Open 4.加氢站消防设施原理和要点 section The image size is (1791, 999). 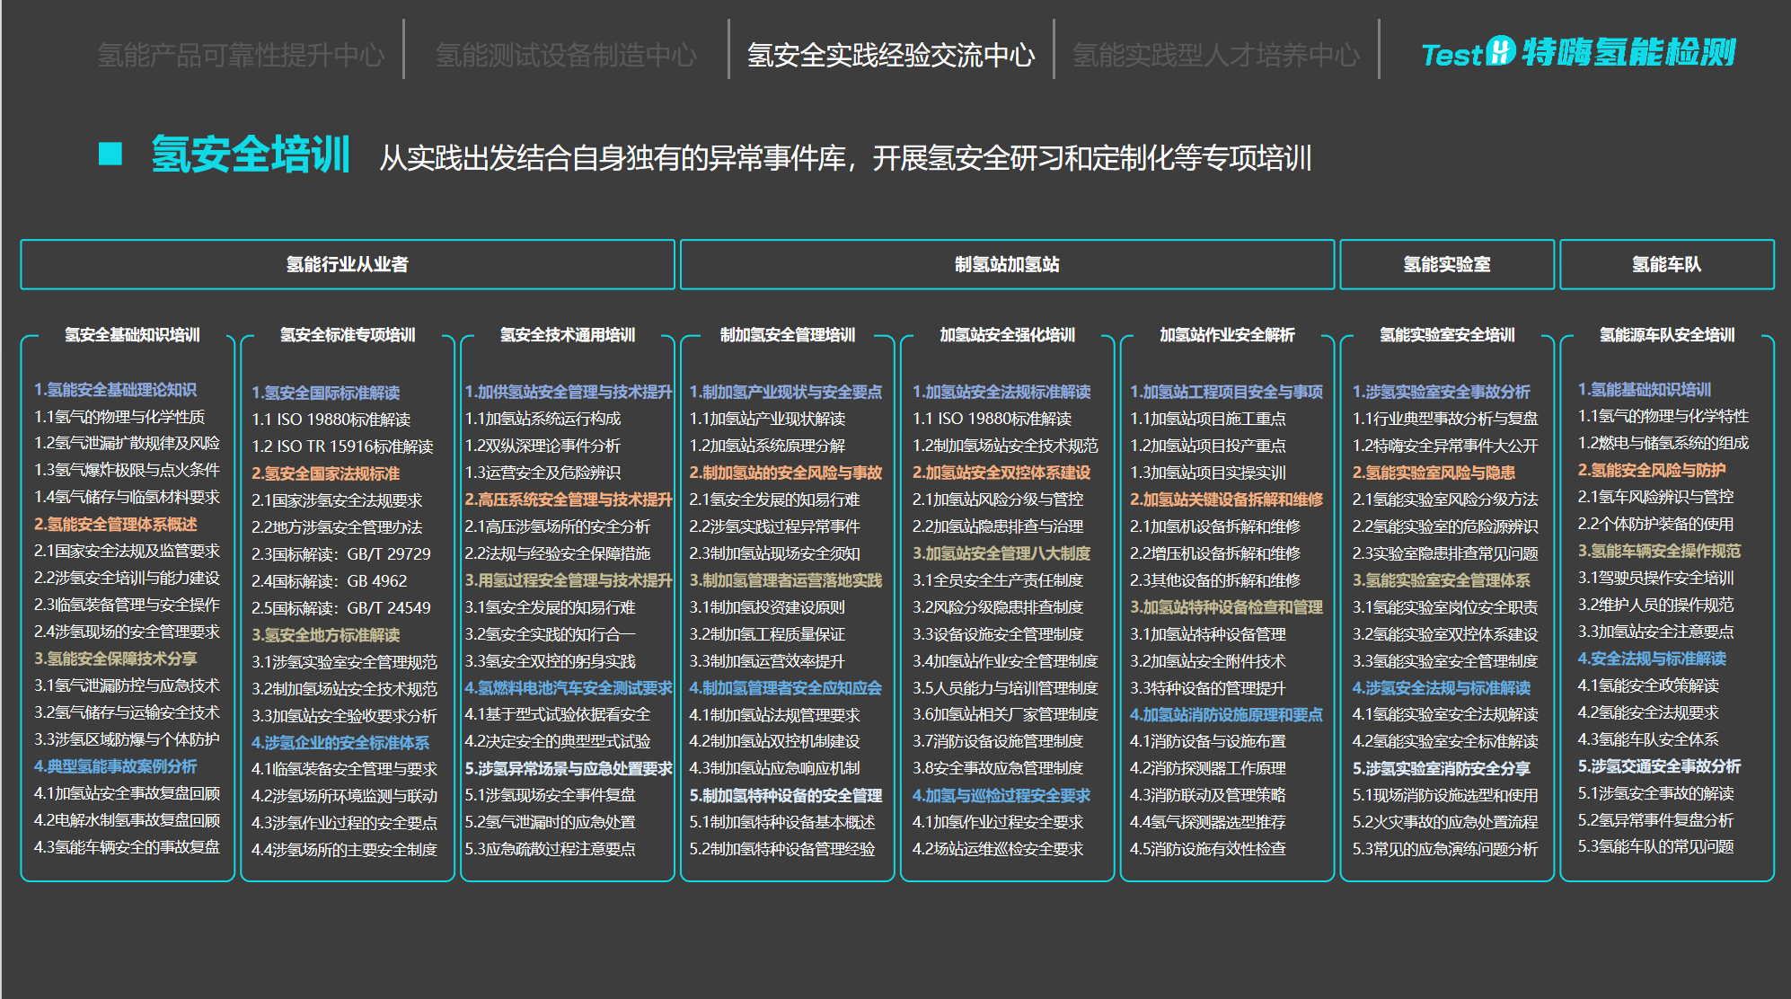pyautogui.click(x=1225, y=715)
